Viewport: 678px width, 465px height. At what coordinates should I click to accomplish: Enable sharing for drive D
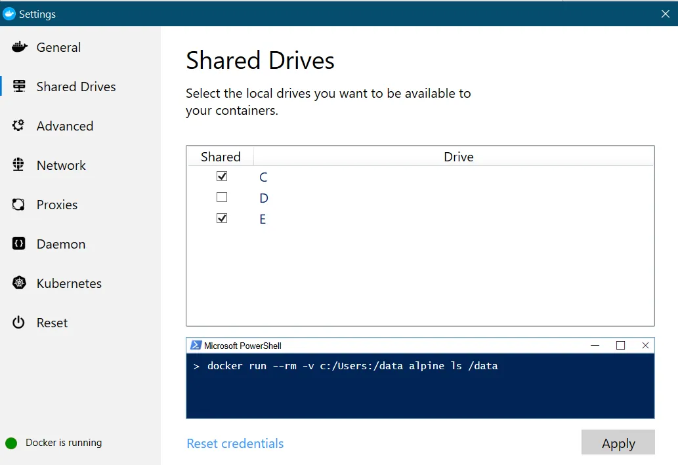(x=222, y=197)
